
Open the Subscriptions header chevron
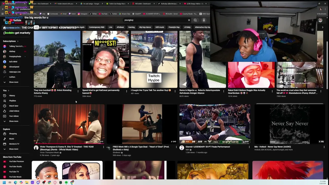(x=18, y=41)
